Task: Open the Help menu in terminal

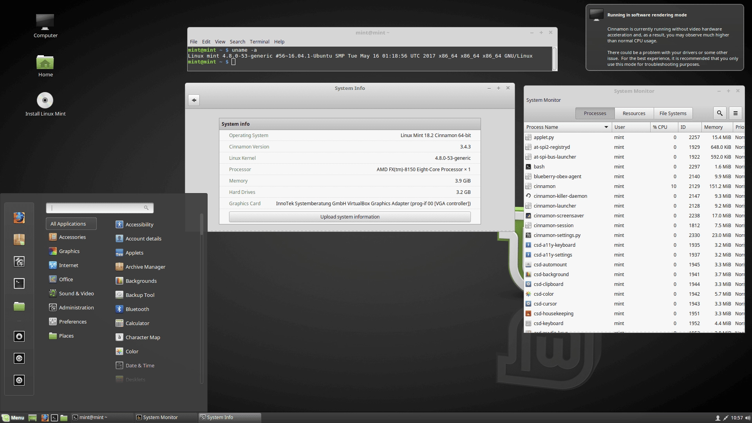Action: pyautogui.click(x=279, y=42)
